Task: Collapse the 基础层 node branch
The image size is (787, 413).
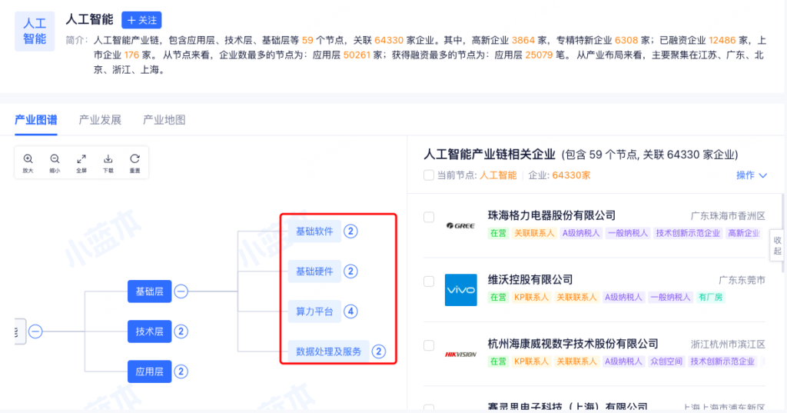Action: 181,291
